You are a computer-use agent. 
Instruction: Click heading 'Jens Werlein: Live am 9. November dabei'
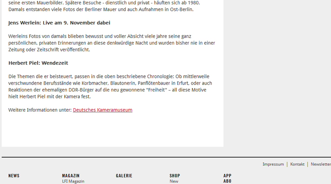(x=59, y=23)
